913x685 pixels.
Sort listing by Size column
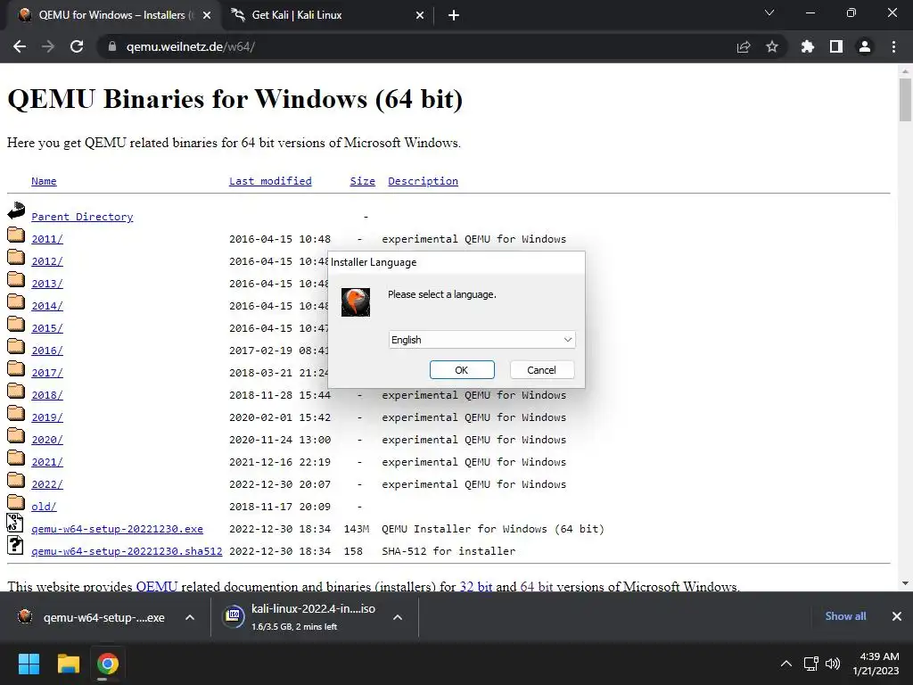pos(362,181)
